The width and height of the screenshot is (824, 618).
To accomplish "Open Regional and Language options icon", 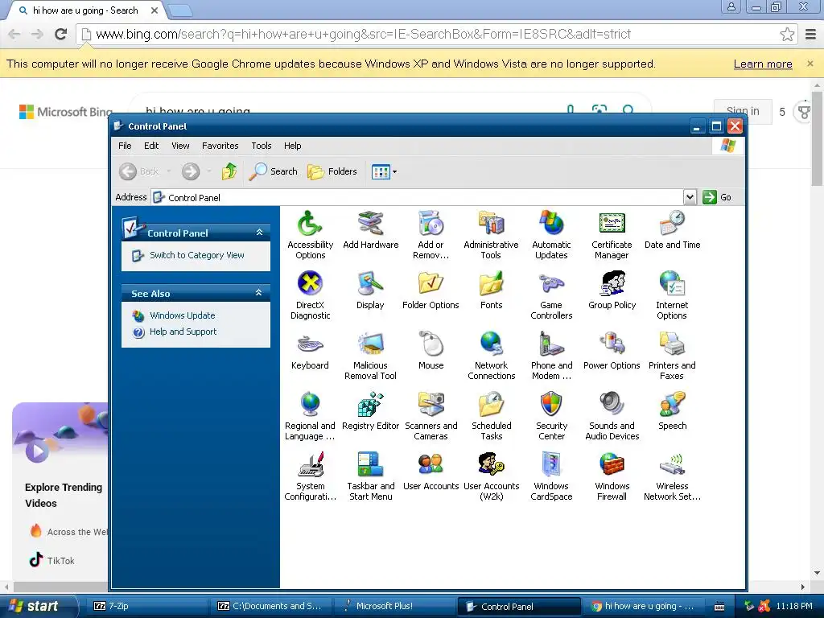I will (x=310, y=416).
